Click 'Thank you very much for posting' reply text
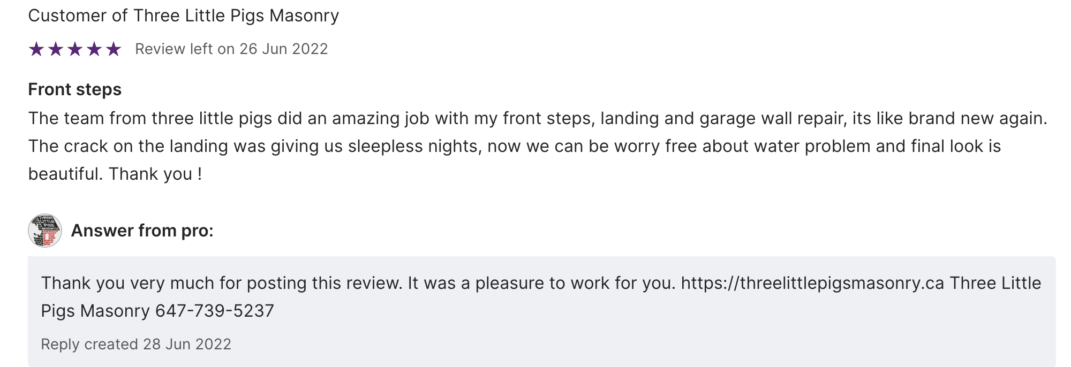The width and height of the screenshot is (1071, 367). pyautogui.click(x=161, y=283)
